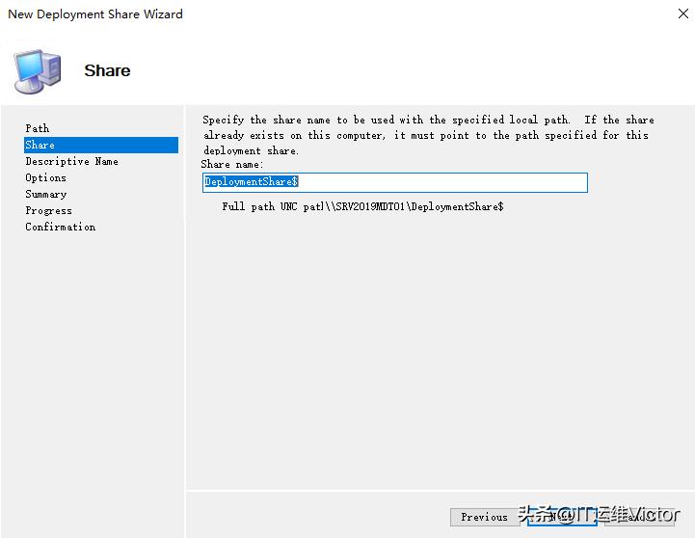Click the 'Share name:' label
695x538 pixels.
click(231, 165)
